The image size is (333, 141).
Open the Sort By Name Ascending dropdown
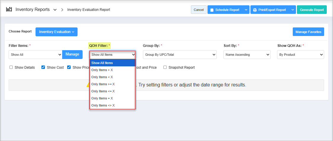(x=247, y=55)
